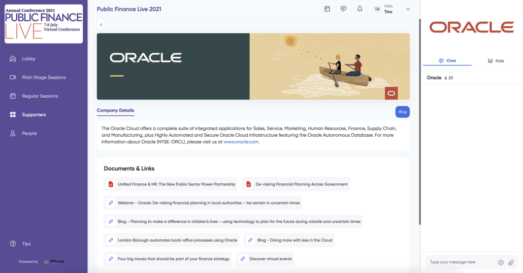This screenshot has width=523, height=273.
Task: Open Blog planning children's lives link
Action: pyautogui.click(x=233, y=221)
